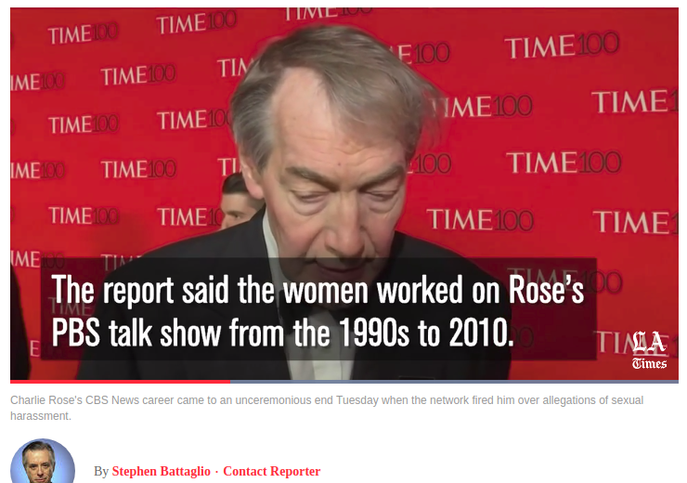
Task: Select caption text about Charlie Rose's CBS career
Action: tap(327, 408)
